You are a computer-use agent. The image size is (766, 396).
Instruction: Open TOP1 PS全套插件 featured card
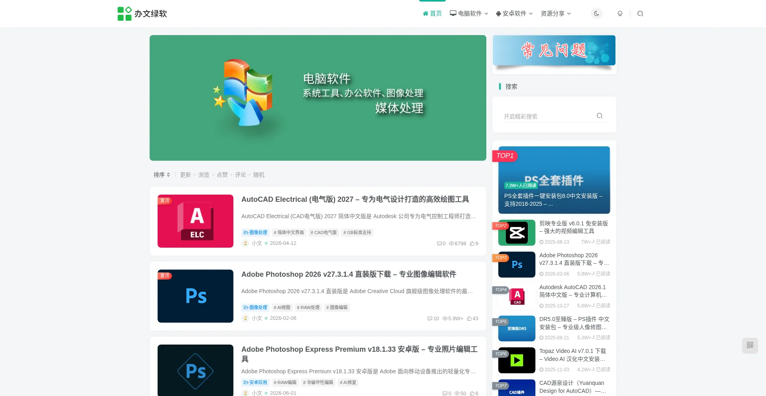[x=554, y=180]
